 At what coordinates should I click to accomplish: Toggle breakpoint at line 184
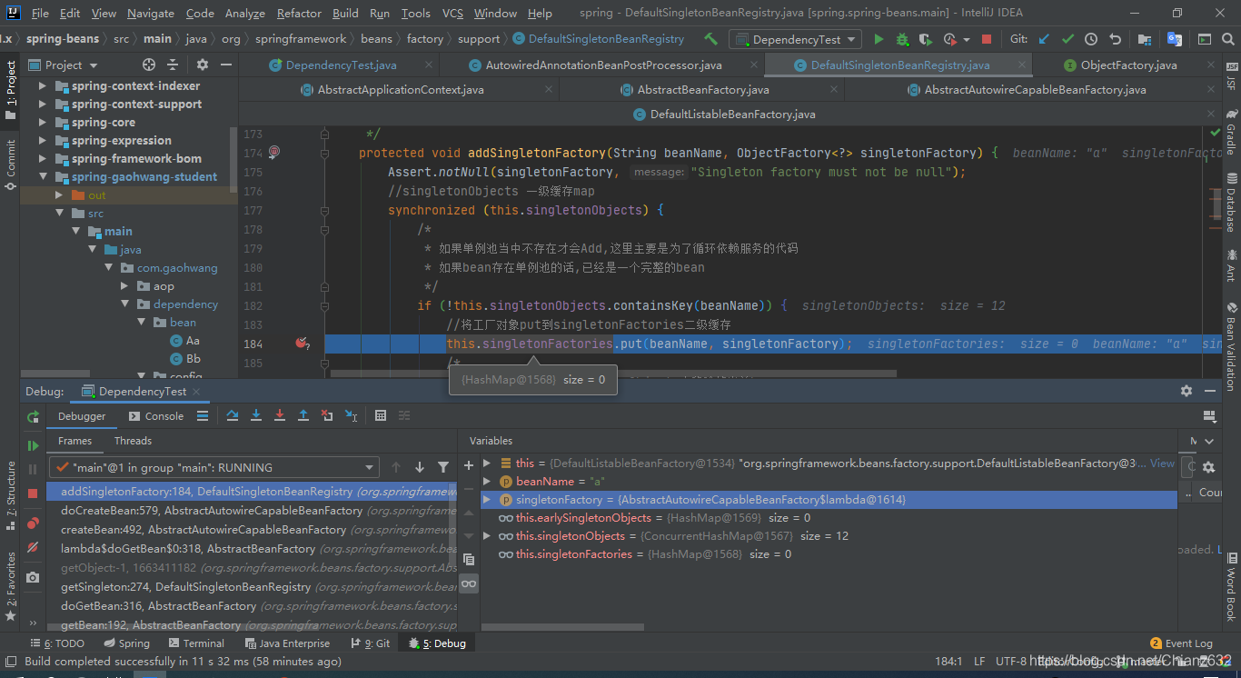click(302, 343)
